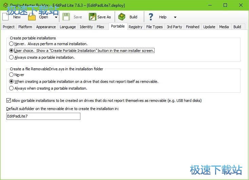The height and width of the screenshot is (180, 249).
Task: Open the Update tab
Action: (209, 27)
